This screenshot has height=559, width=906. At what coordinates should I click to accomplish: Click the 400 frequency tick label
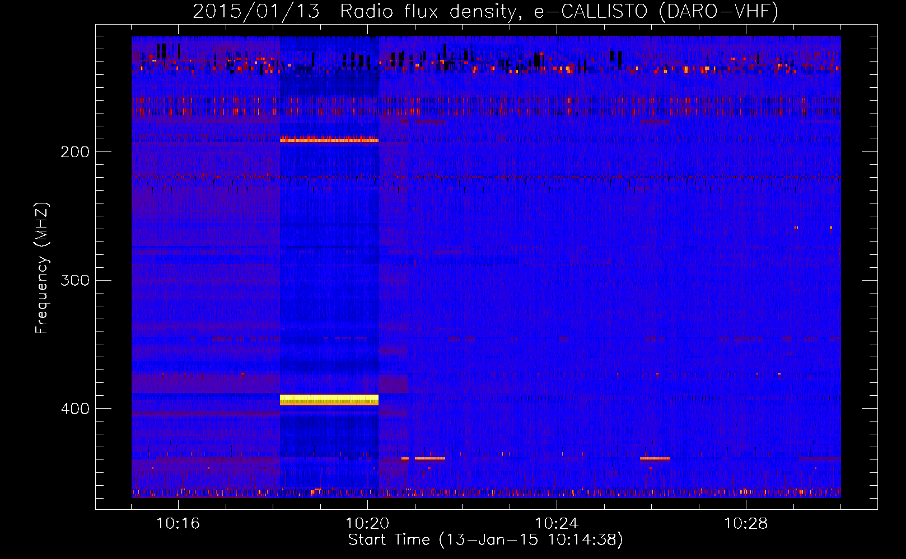pyautogui.click(x=75, y=409)
